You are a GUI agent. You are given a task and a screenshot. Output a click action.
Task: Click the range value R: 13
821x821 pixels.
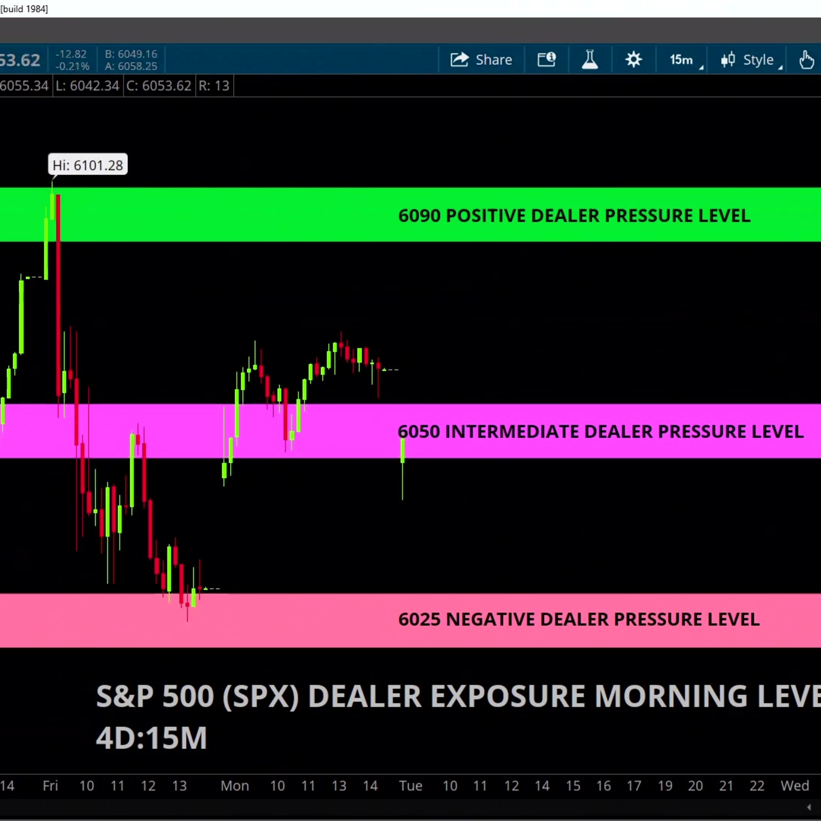tap(214, 86)
